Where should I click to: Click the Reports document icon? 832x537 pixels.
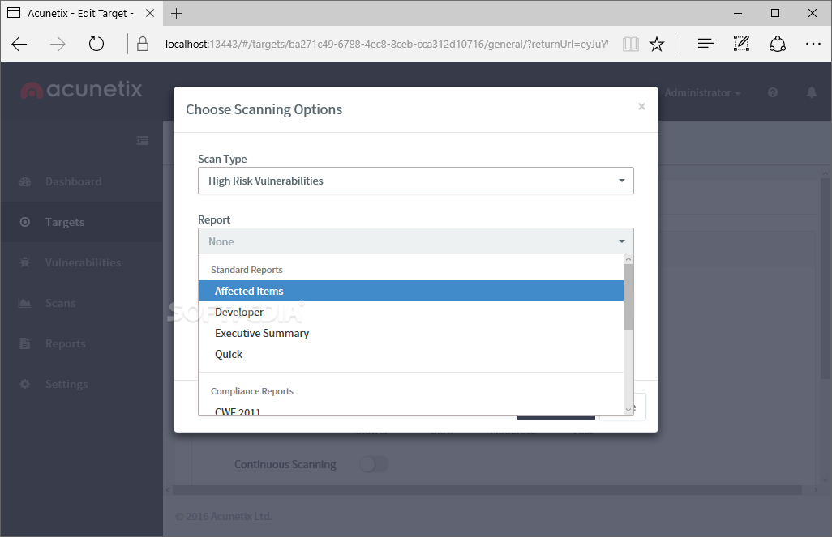(x=25, y=343)
